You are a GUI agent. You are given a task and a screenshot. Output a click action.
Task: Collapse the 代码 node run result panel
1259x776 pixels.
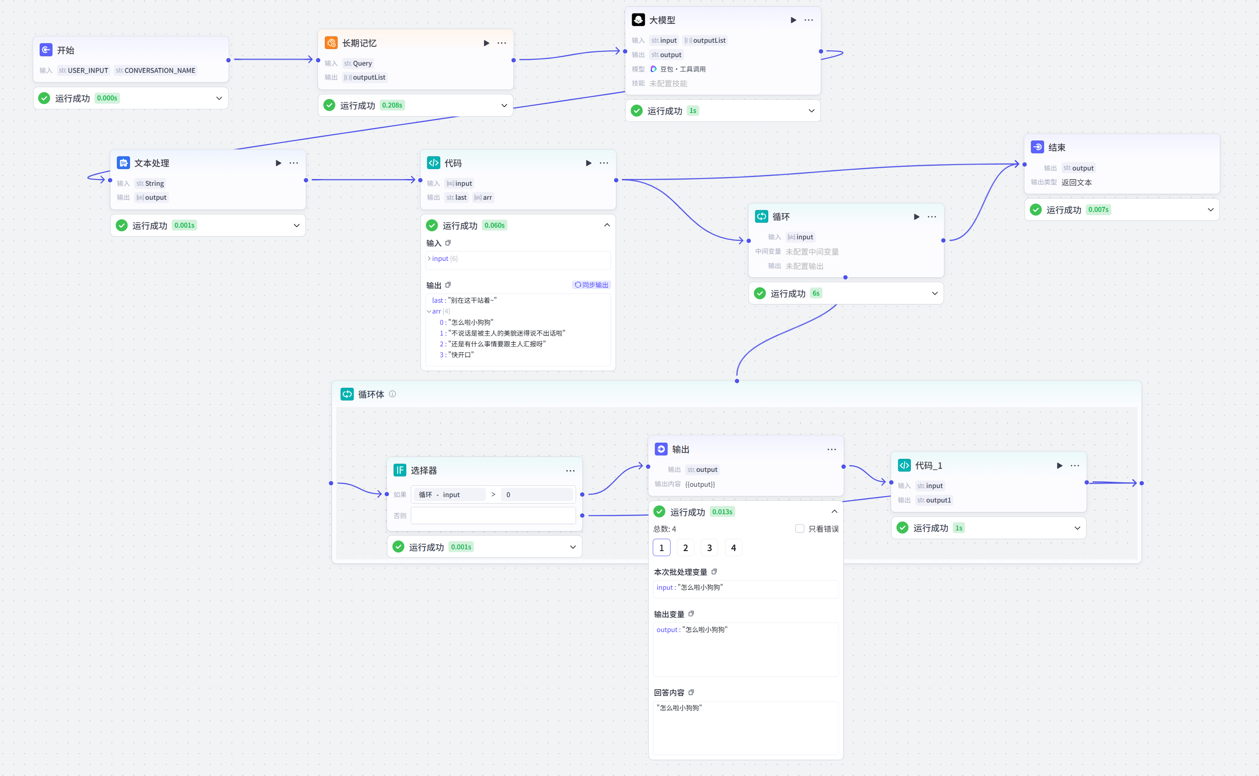coord(607,225)
